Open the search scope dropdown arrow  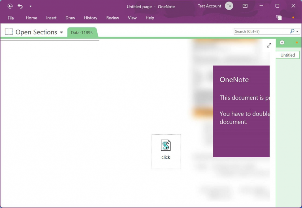coord(297,31)
